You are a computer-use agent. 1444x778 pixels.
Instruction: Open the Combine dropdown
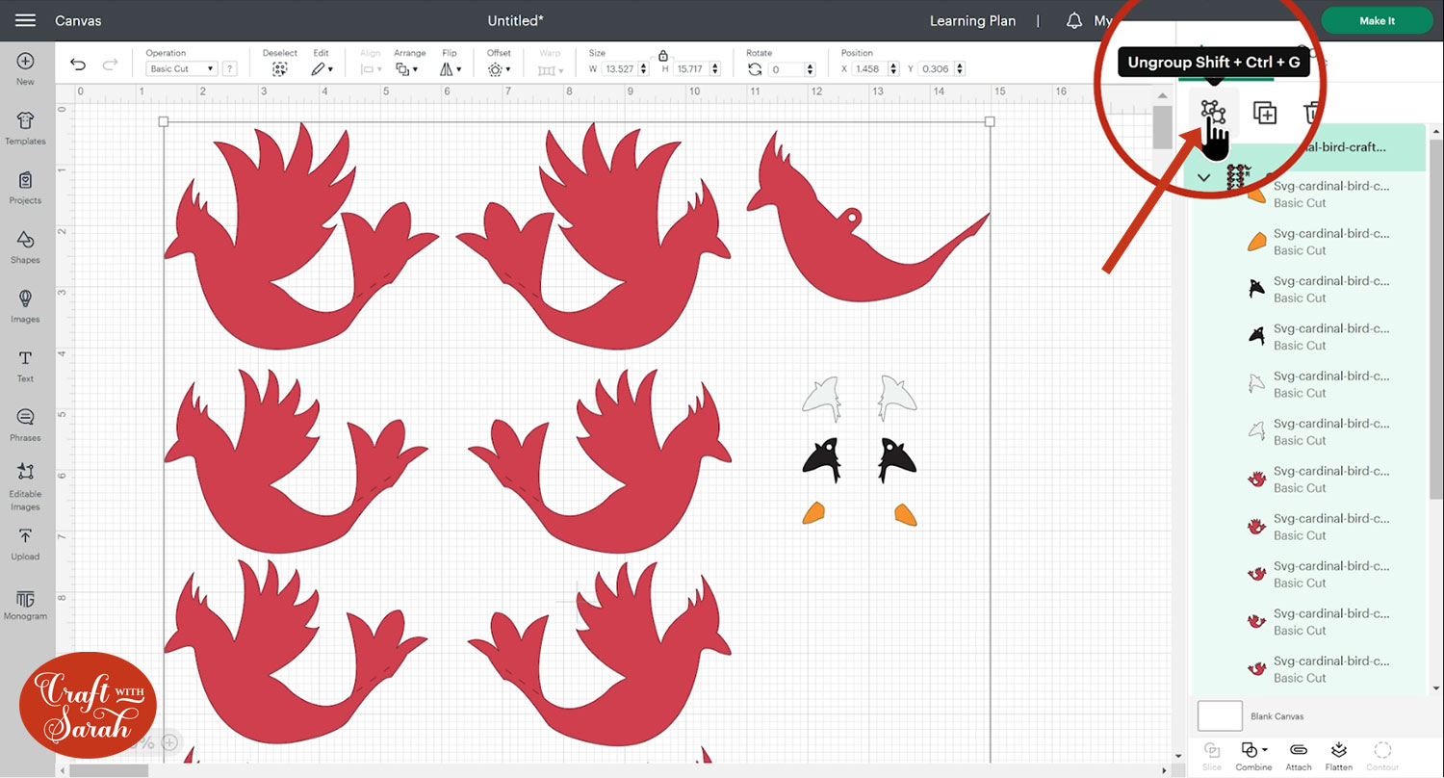pos(1253,755)
